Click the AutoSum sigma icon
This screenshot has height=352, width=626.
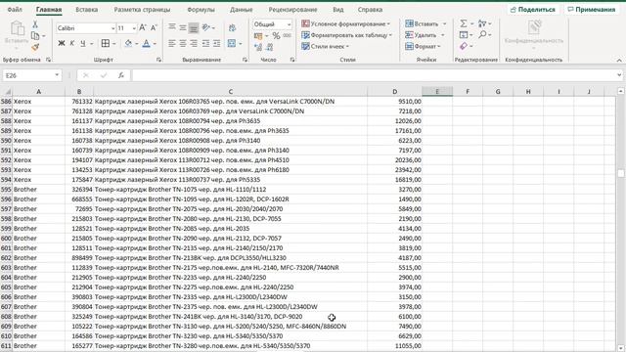coord(464,23)
